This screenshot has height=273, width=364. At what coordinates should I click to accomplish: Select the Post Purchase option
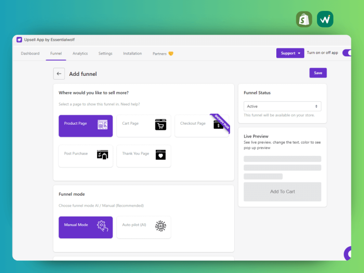coord(86,156)
